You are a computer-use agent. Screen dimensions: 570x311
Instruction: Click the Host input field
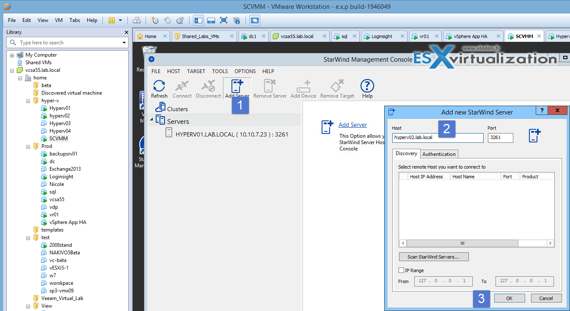click(438, 138)
